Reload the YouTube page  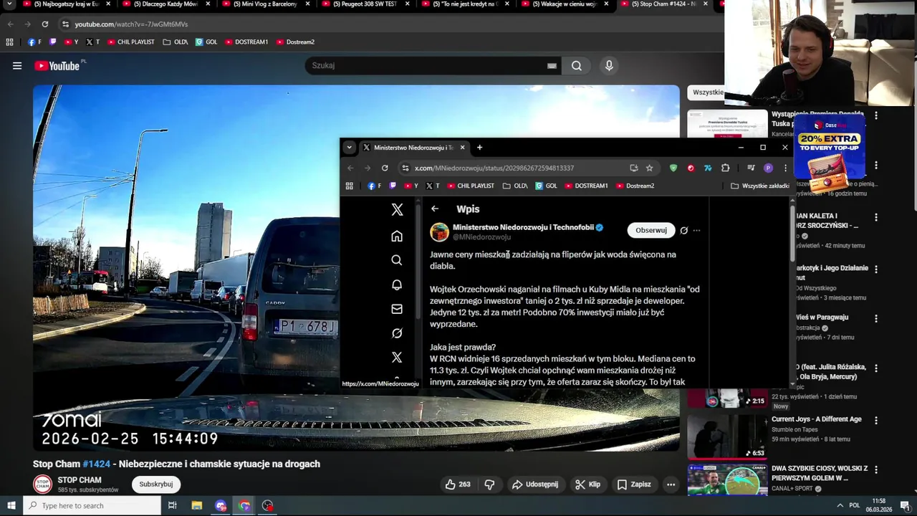click(x=44, y=24)
